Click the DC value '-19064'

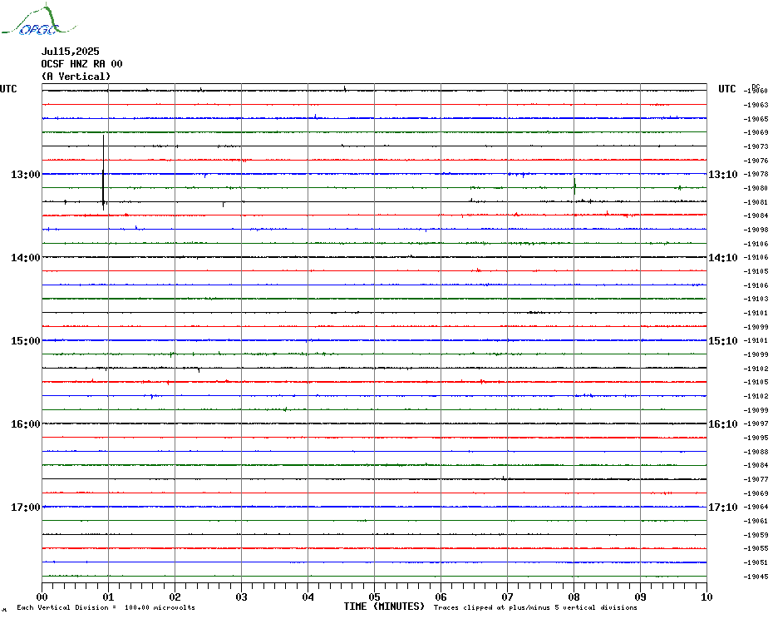tap(756, 507)
